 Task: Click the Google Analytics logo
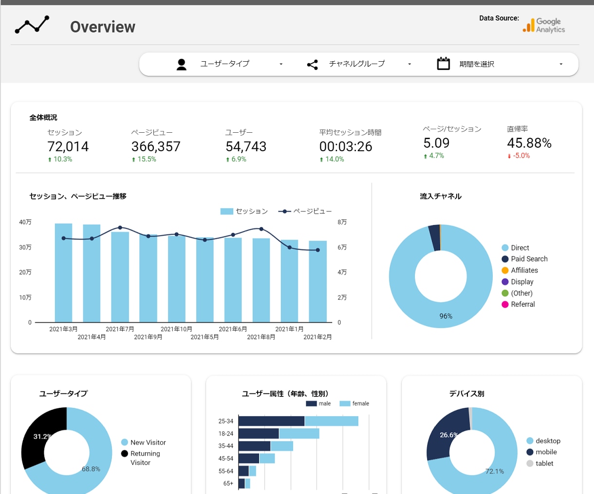coord(544,25)
